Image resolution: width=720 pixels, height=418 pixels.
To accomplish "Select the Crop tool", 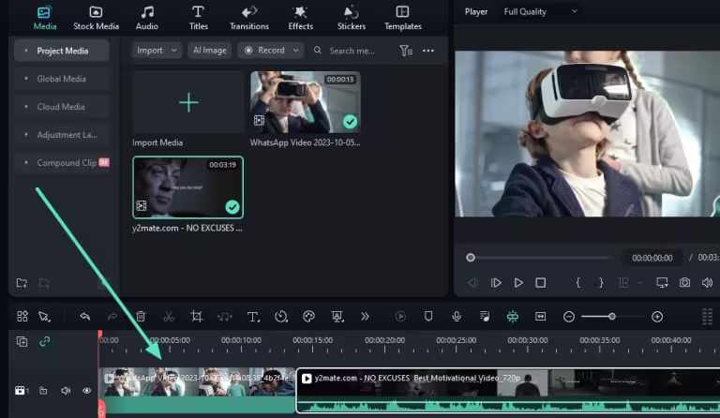I will click(x=197, y=317).
